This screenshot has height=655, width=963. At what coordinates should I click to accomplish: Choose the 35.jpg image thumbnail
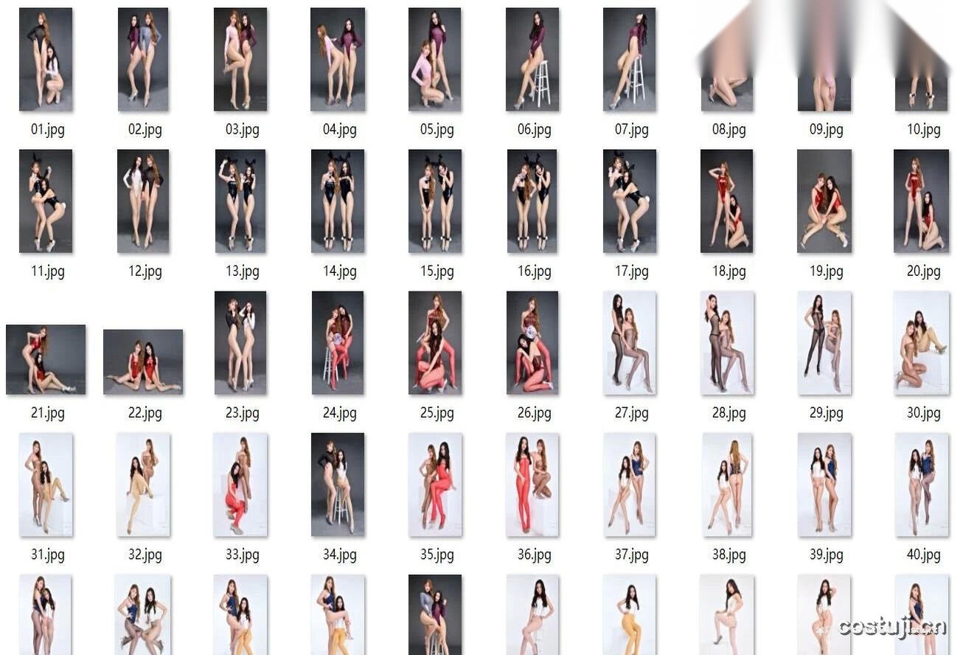(435, 485)
